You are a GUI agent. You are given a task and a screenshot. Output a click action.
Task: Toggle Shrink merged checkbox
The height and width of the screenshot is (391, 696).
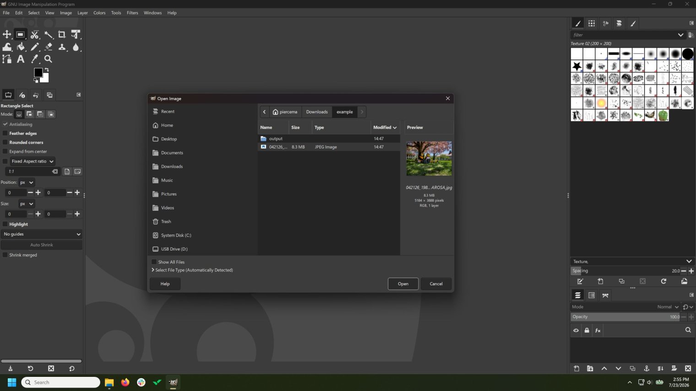[x=5, y=255]
